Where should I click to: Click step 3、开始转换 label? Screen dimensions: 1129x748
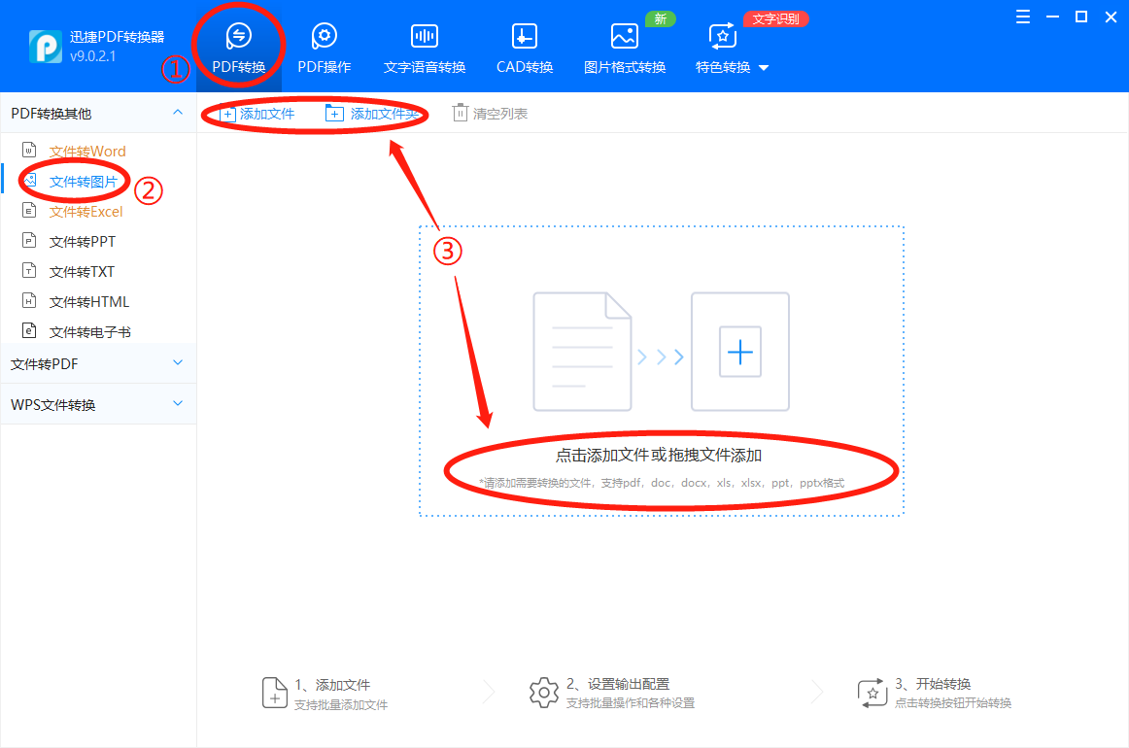tap(933, 684)
